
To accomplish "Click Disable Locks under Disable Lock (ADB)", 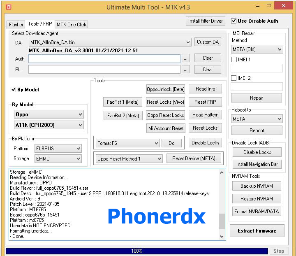I will click(x=257, y=152).
